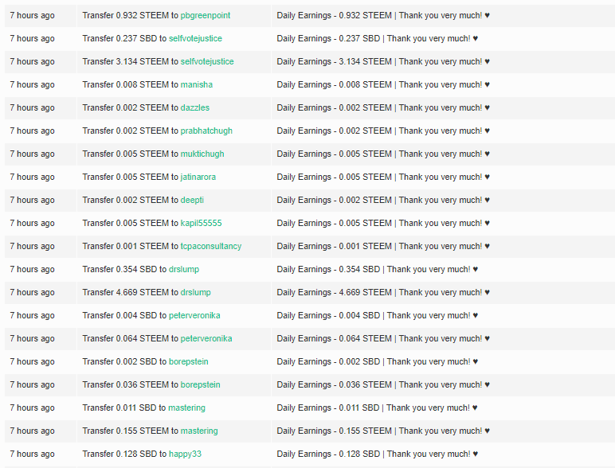Visit the prabhatchugh profile link
This screenshot has width=615, height=468.
click(x=206, y=131)
